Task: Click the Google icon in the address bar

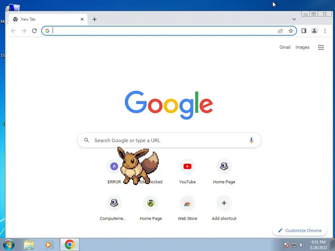Action: click(x=47, y=31)
